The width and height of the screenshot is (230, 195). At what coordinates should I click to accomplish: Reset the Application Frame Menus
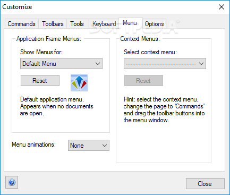pyautogui.click(x=40, y=81)
